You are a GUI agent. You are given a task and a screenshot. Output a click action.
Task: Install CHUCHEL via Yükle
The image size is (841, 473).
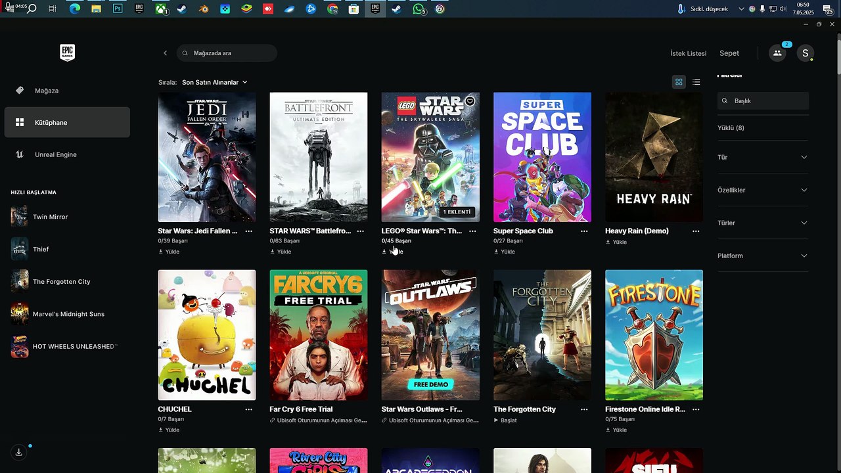pos(169,430)
